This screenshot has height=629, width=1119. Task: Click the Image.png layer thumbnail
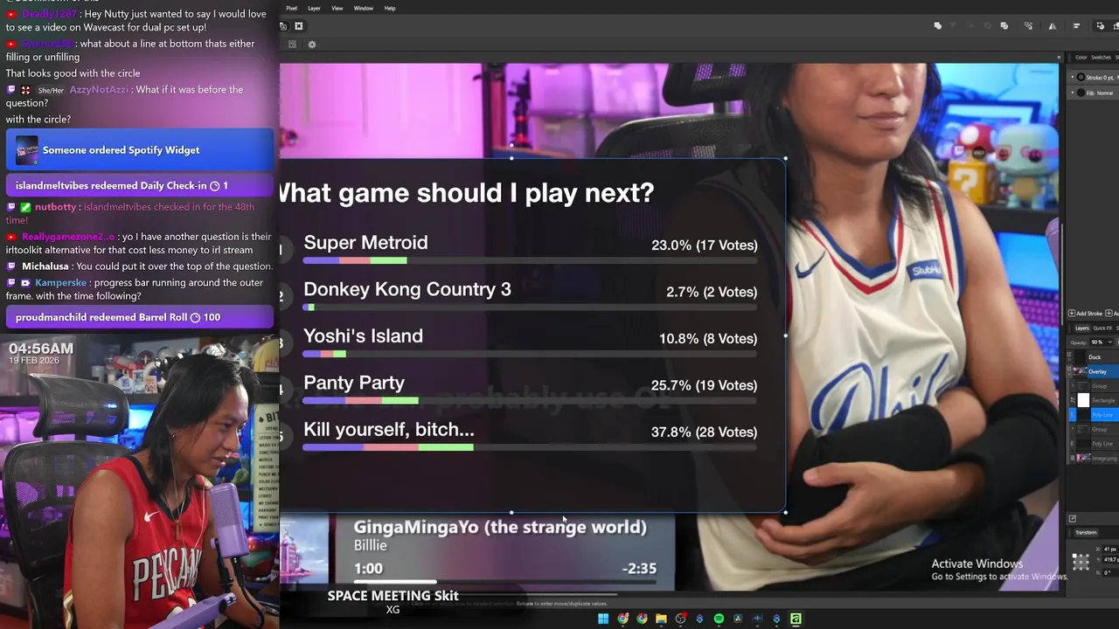(1083, 458)
